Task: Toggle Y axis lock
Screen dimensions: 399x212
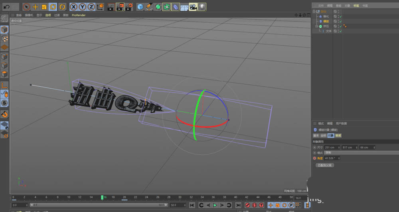Action: tap(82, 7)
